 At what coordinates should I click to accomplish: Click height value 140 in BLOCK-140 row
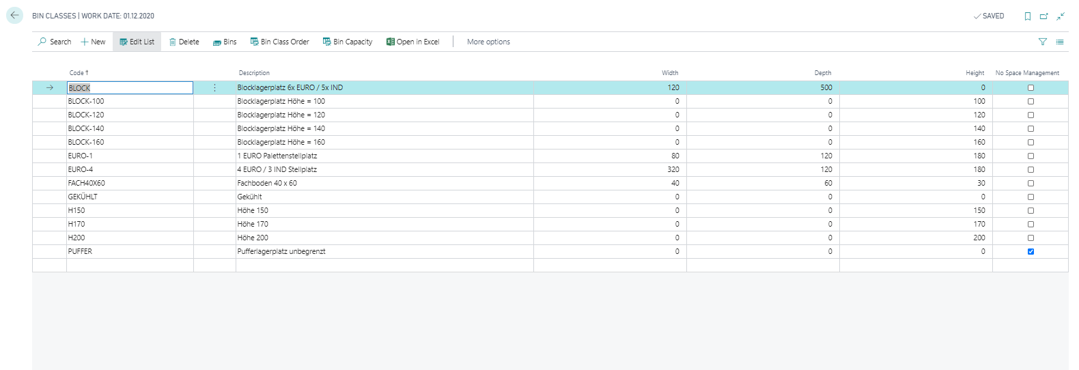pyautogui.click(x=979, y=128)
